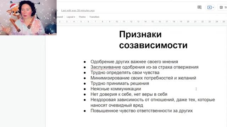Screen dimensions: 227x127
Task: Click bullet 'Трудно определять свои чувства'
Action: (125, 73)
